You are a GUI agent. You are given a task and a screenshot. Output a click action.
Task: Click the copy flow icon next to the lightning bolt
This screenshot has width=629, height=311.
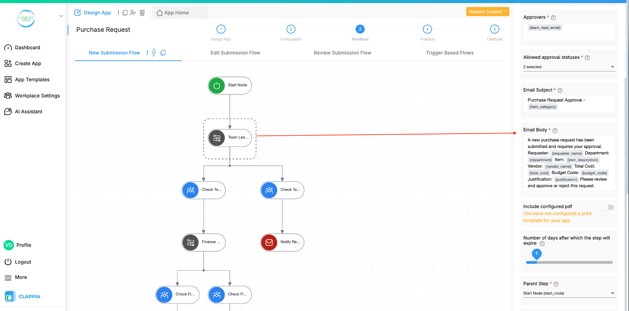pyautogui.click(x=163, y=53)
